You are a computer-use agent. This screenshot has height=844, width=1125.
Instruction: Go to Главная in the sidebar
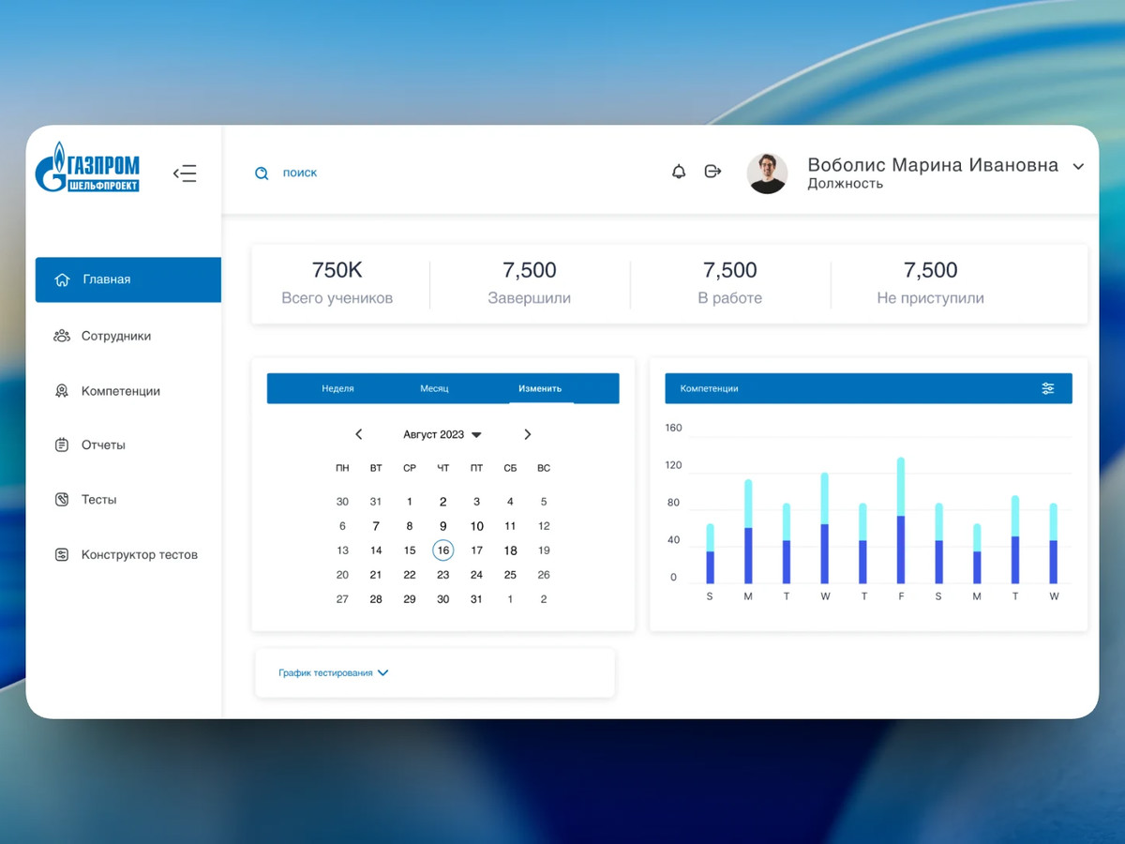(128, 279)
